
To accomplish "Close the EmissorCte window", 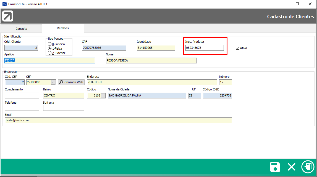I will pos(310,4).
